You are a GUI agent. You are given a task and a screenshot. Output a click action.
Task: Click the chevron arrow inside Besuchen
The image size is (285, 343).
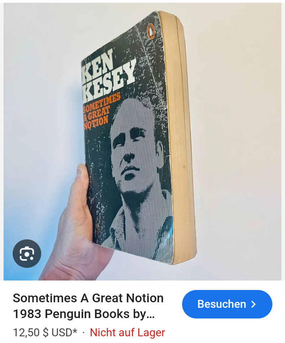[x=254, y=304]
